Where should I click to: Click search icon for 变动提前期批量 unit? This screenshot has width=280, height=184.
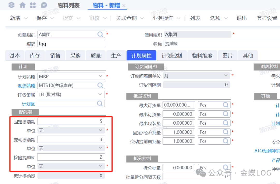226,141
